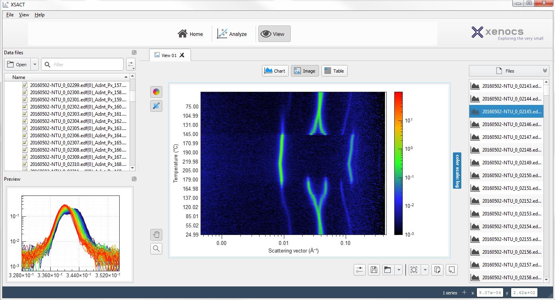This screenshot has height=300, width=555.
Task: Open the File menu
Action: [x=9, y=14]
